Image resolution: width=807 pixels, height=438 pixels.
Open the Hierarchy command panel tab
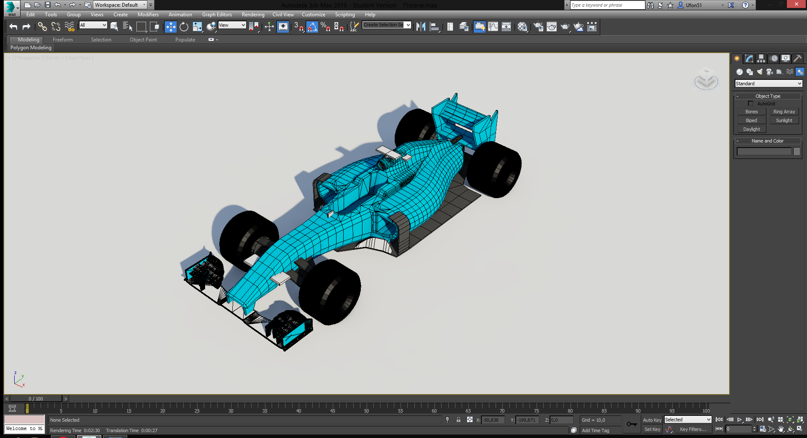761,59
